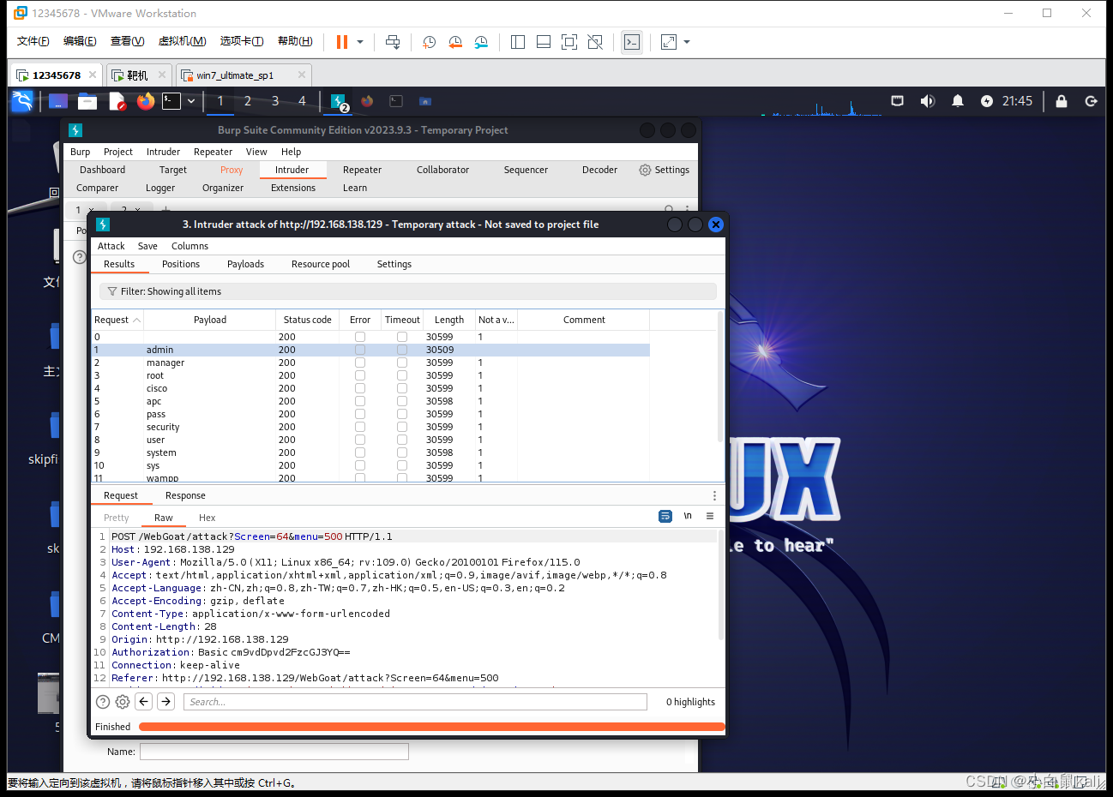Switch to the Resource pool tab
Image resolution: width=1113 pixels, height=797 pixels.
click(x=321, y=264)
